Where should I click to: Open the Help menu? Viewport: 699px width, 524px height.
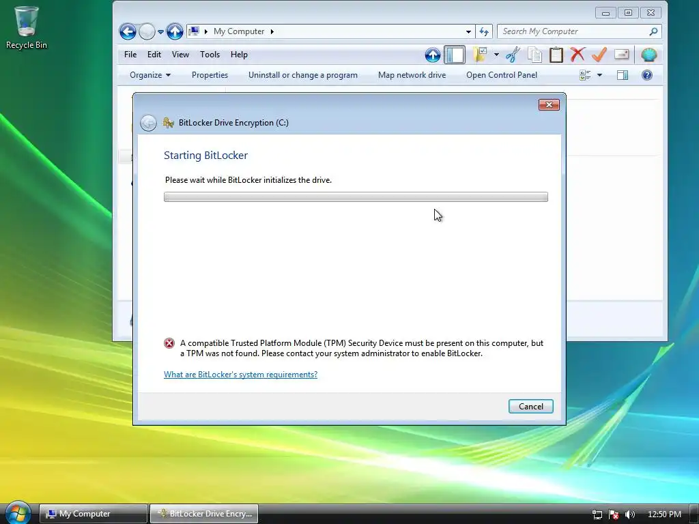(x=239, y=55)
